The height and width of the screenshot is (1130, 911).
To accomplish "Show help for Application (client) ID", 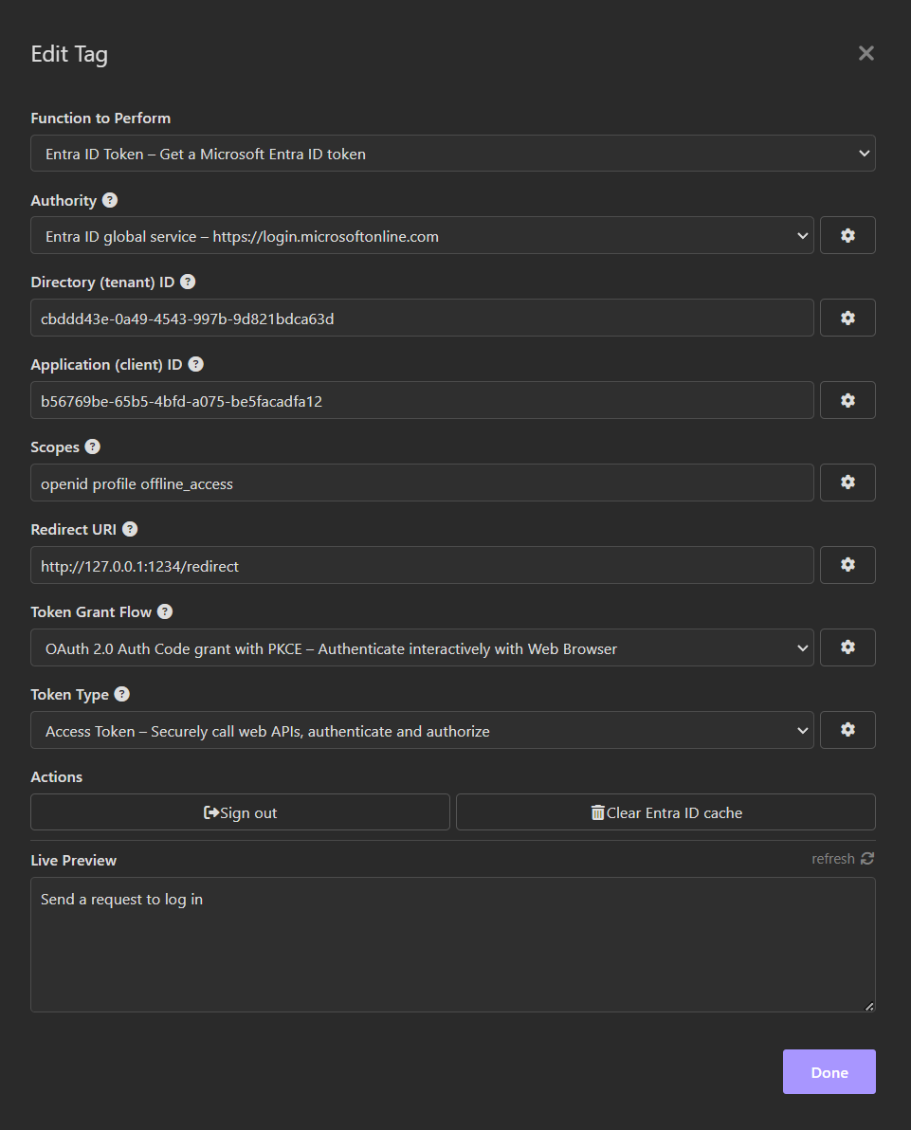I will (x=195, y=364).
